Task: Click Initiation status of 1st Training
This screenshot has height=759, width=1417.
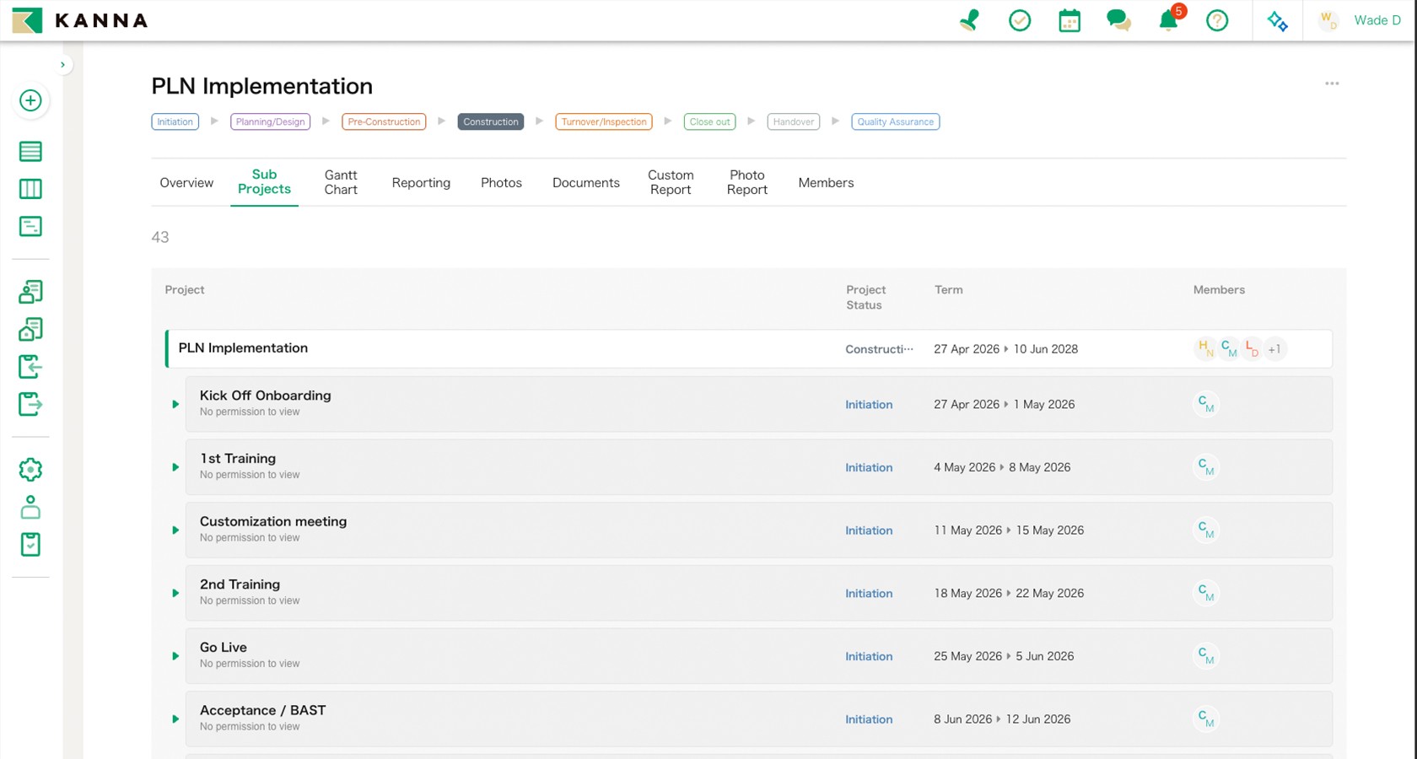Action: (869, 467)
